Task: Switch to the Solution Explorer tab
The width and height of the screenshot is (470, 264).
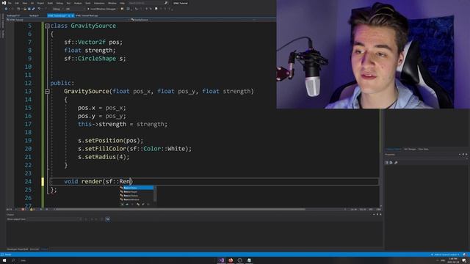Action: coord(394,149)
